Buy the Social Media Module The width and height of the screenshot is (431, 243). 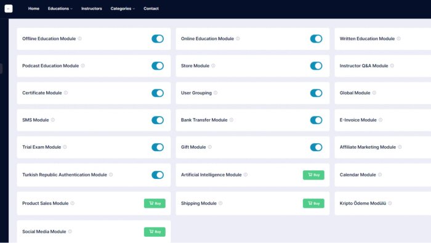[155, 232]
